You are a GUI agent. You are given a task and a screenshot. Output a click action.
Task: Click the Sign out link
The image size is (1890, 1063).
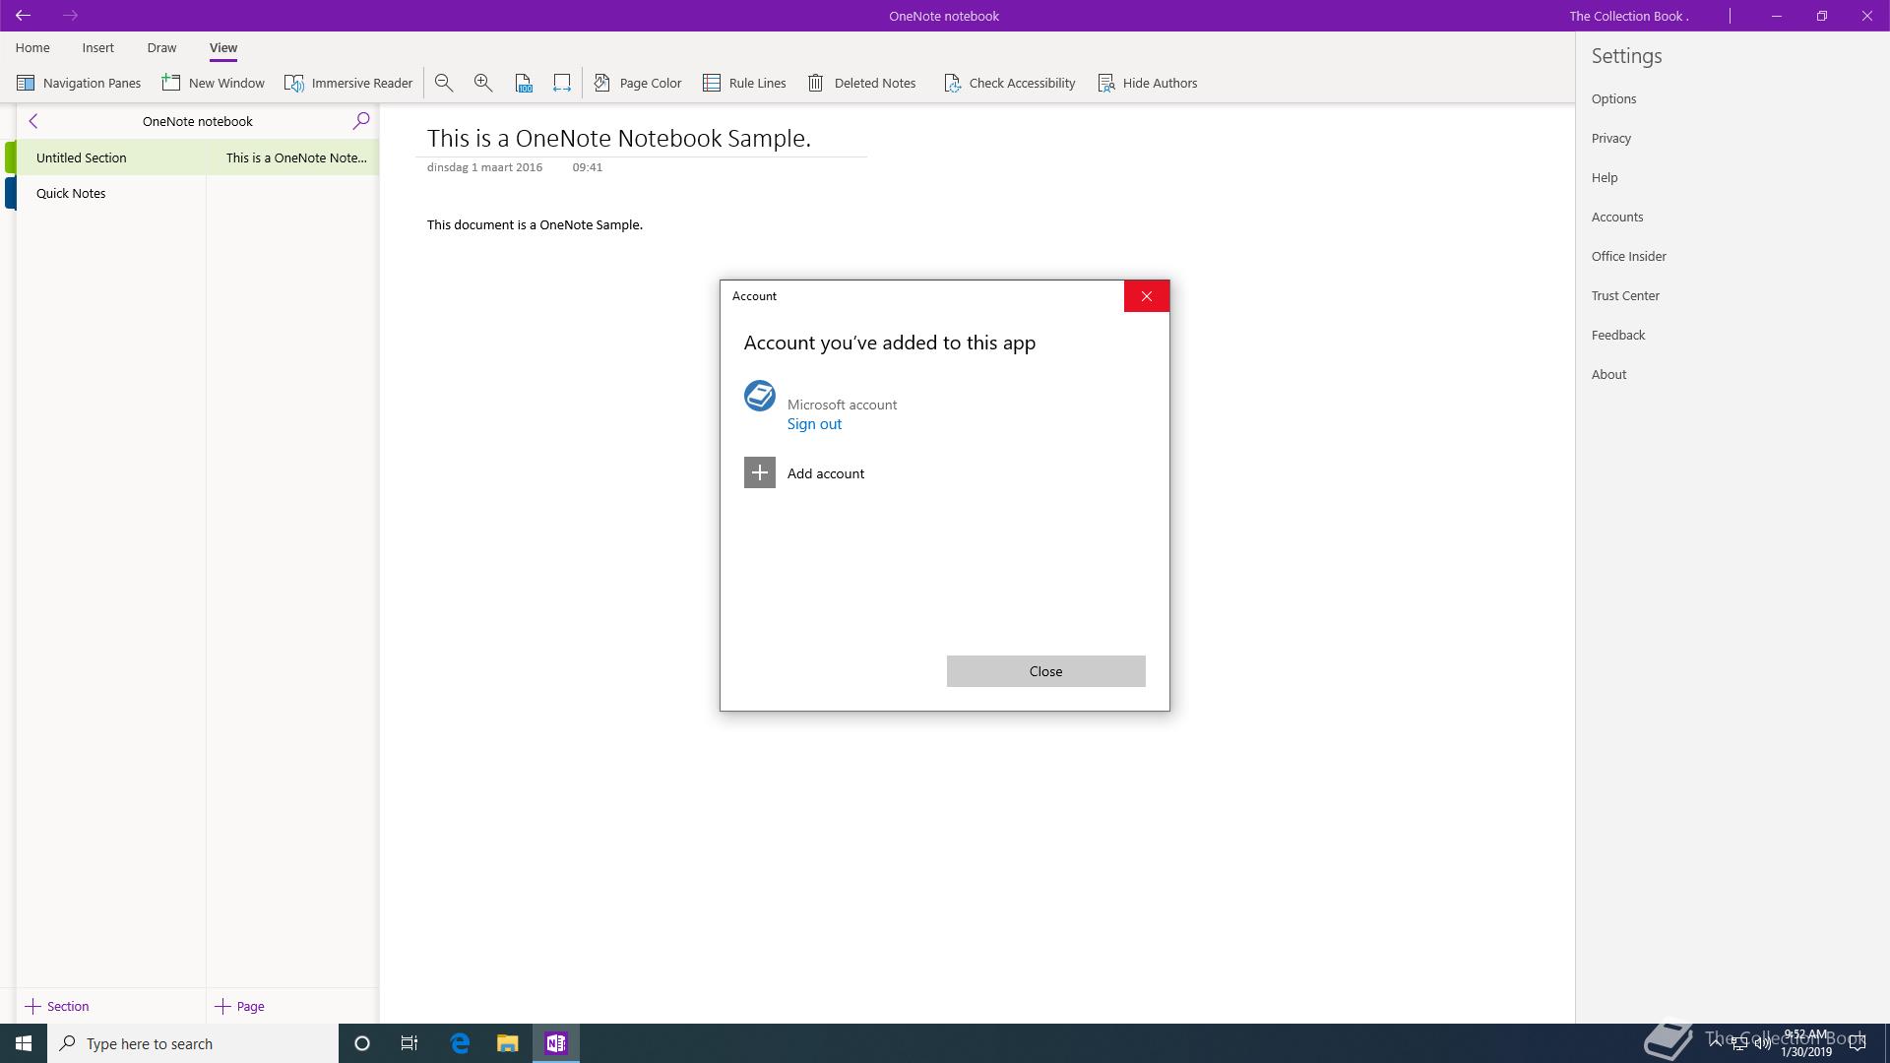point(814,424)
